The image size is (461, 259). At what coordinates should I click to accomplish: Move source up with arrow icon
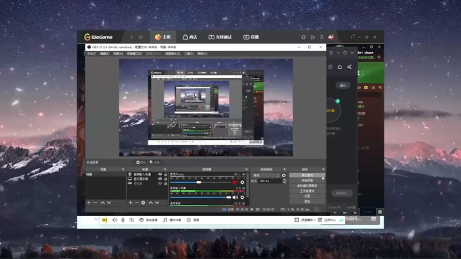[x=151, y=203]
